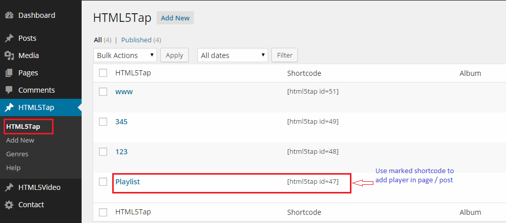Click the Contact gear icon
This screenshot has width=506, height=223.
click(x=9, y=205)
